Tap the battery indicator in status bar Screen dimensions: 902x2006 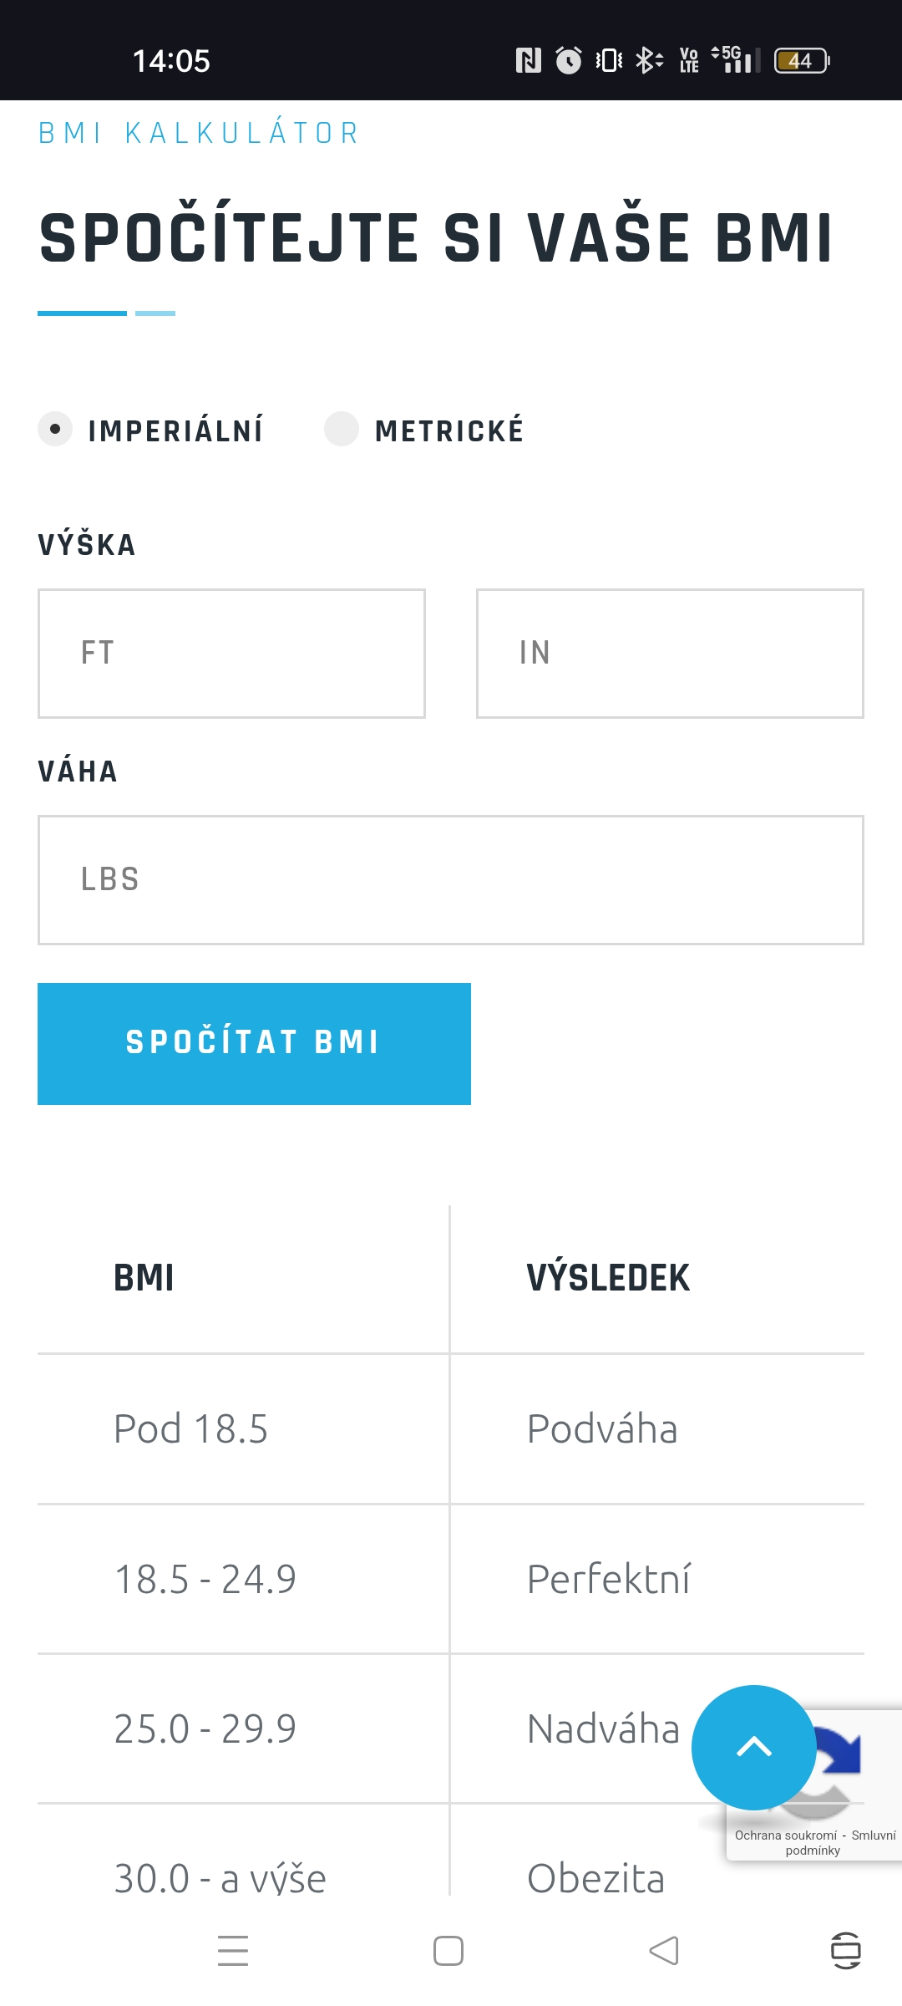click(x=802, y=60)
